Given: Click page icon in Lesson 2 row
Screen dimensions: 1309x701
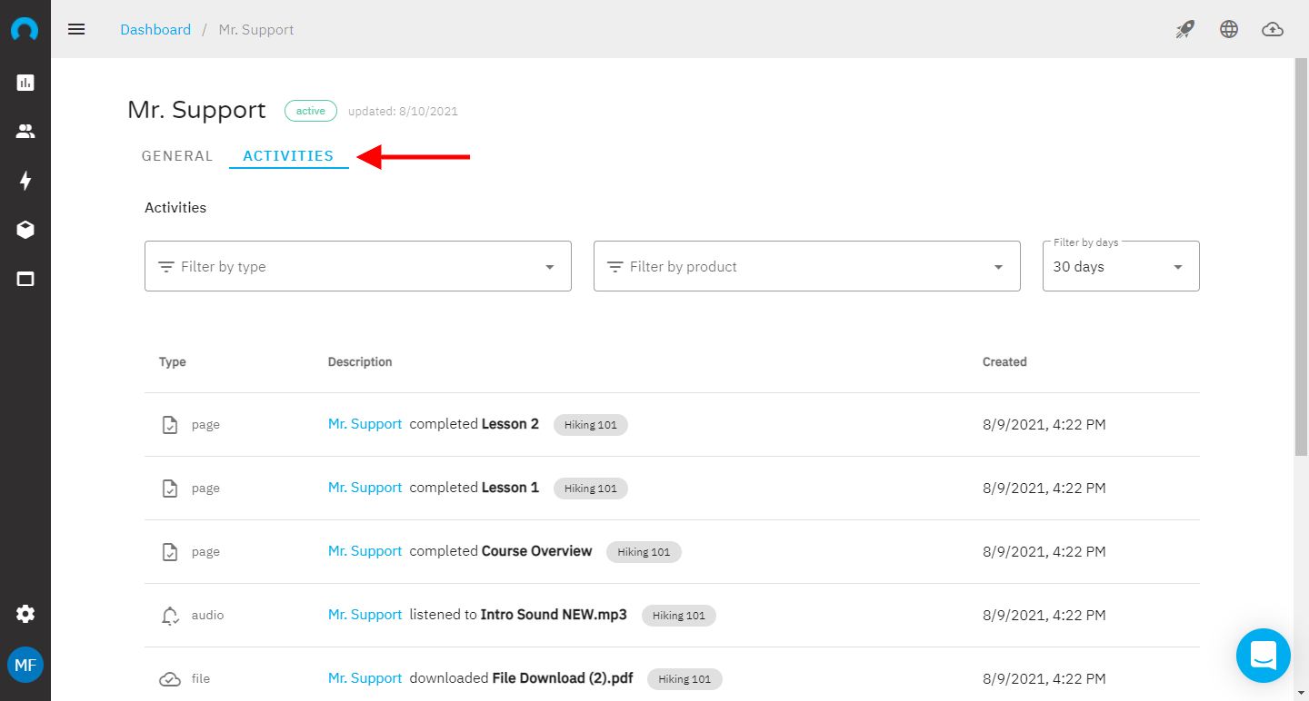Looking at the screenshot, I should pos(170,424).
